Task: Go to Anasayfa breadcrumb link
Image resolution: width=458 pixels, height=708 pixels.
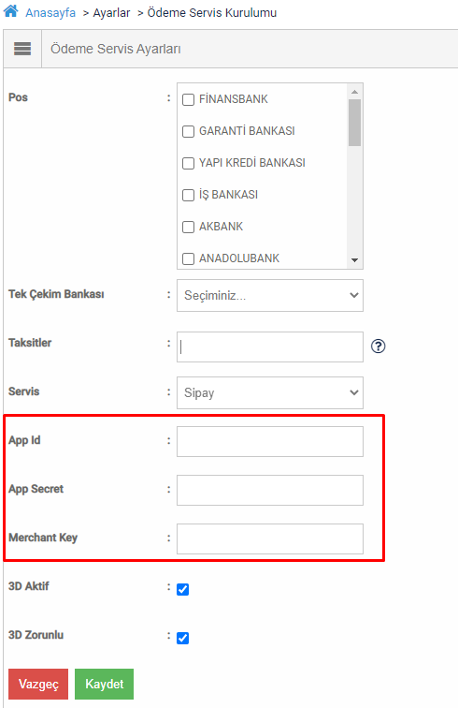Action: point(50,13)
